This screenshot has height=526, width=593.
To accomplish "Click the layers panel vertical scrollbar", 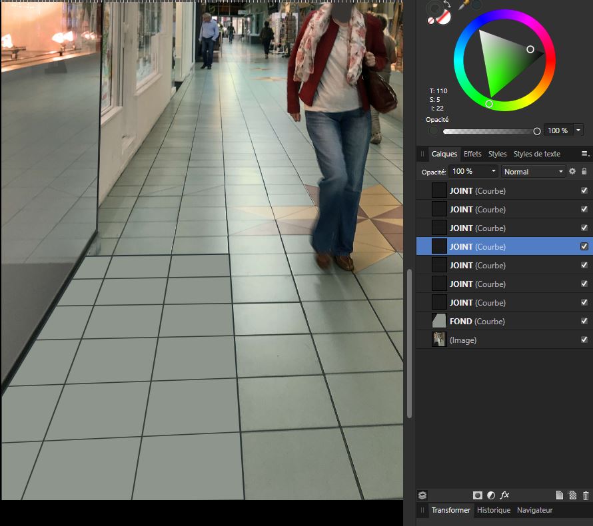I will tap(409, 343).
